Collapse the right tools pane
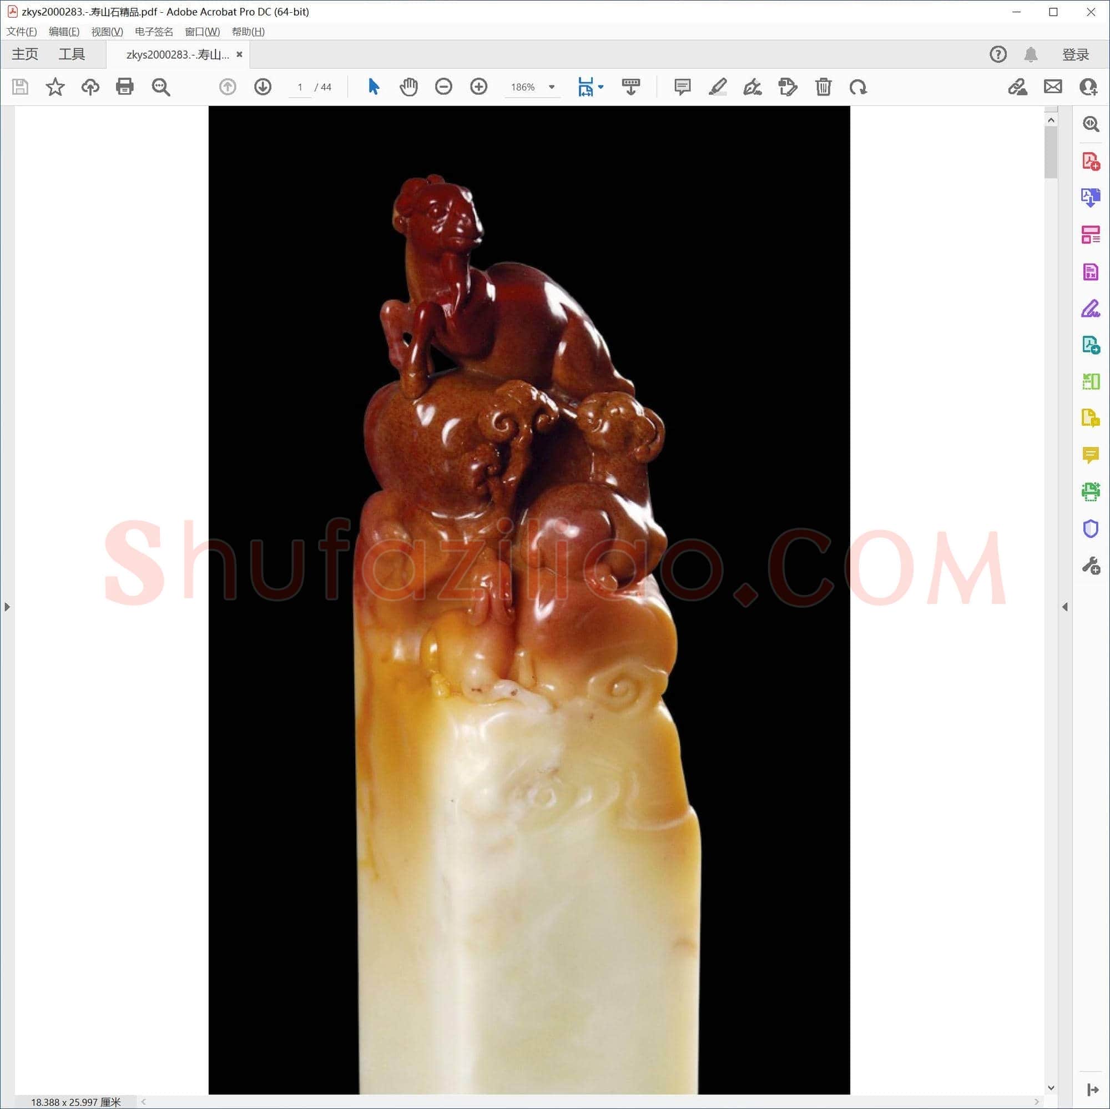Screen dimensions: 1110x1109 click(1064, 607)
